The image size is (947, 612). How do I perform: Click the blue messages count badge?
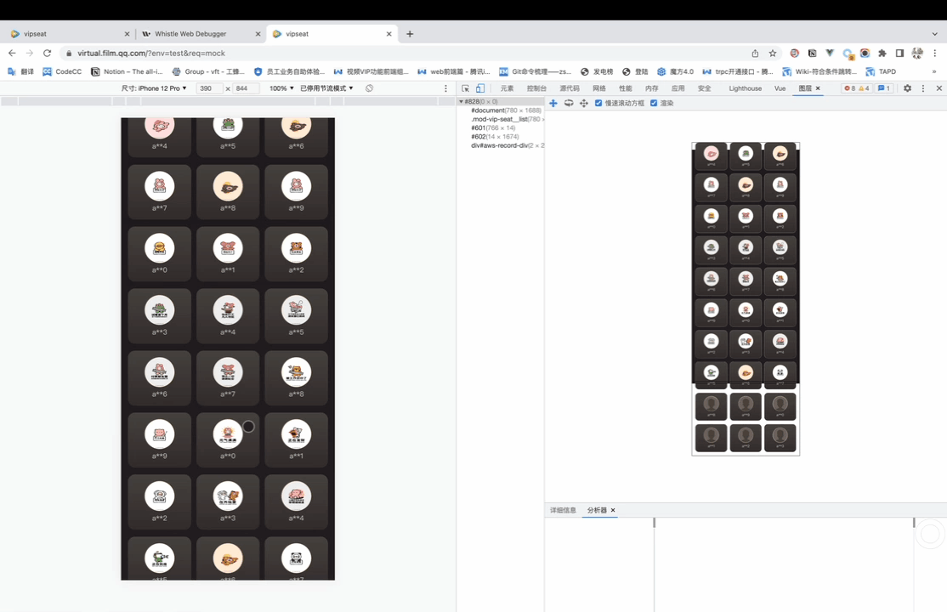(884, 88)
